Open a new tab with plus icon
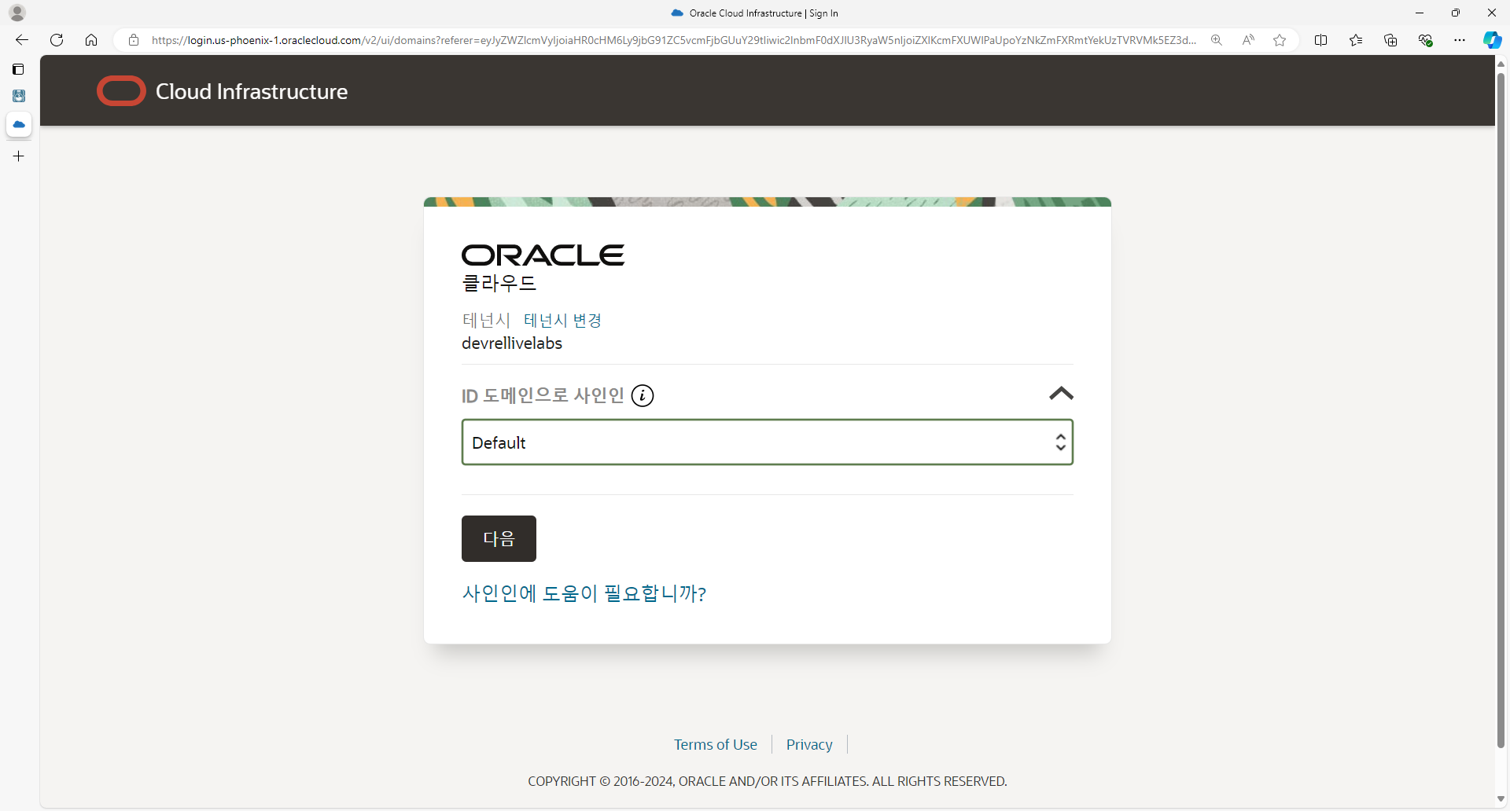1510x811 pixels. tap(19, 156)
